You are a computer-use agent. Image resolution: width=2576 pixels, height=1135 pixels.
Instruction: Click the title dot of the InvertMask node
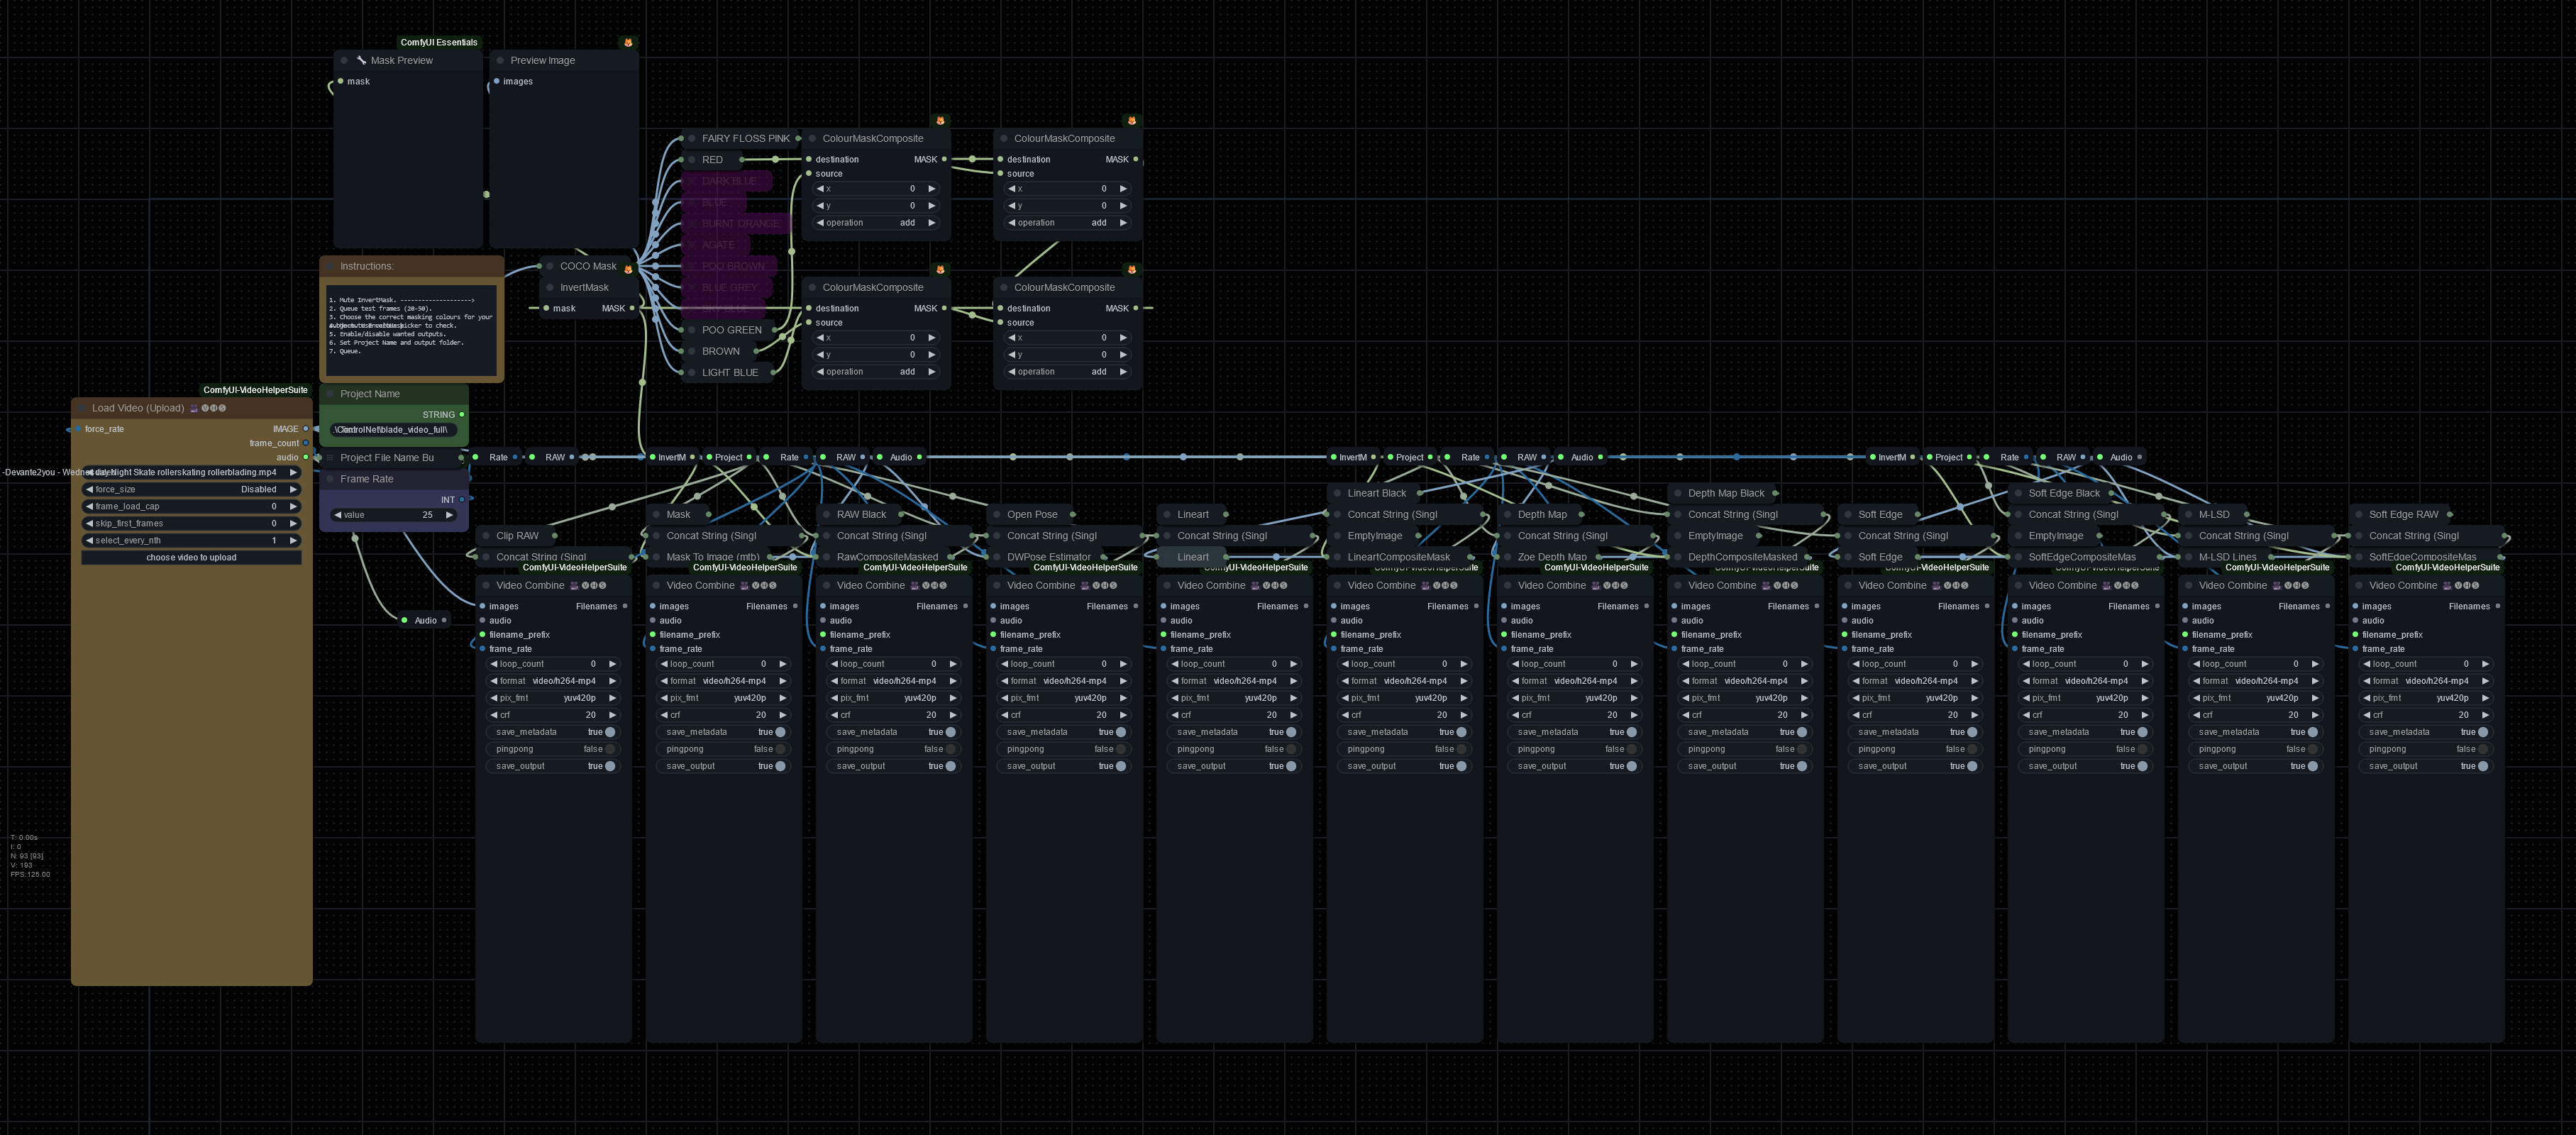pos(550,287)
